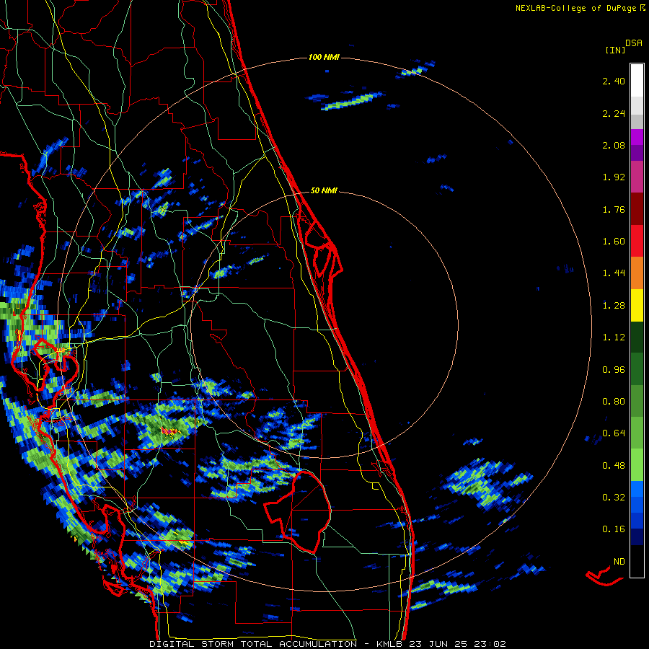649x649 pixels.
Task: Click the 50 NMI range ring label
Action: coord(324,191)
